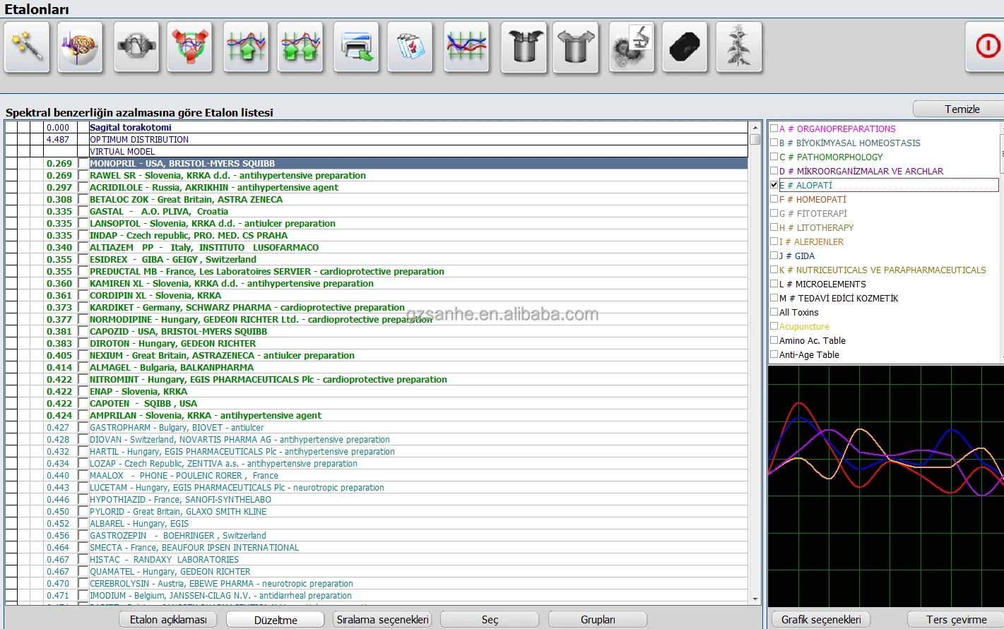Print the etalon list

(356, 47)
